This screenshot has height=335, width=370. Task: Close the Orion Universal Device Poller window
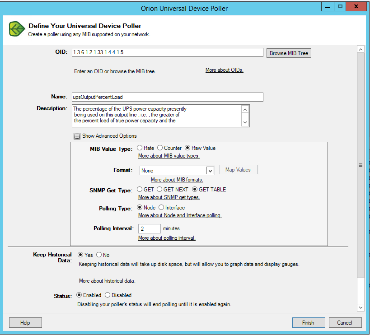[x=356, y=7]
